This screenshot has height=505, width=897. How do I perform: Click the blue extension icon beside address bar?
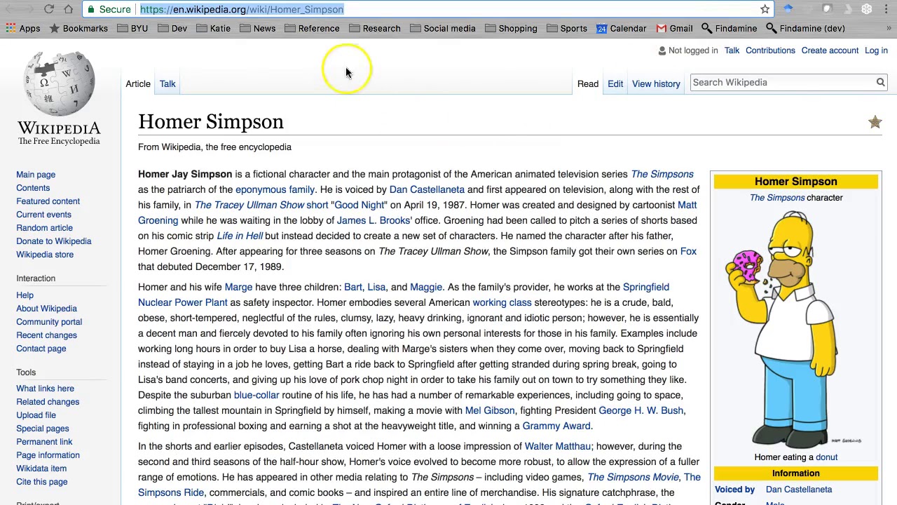click(x=788, y=9)
